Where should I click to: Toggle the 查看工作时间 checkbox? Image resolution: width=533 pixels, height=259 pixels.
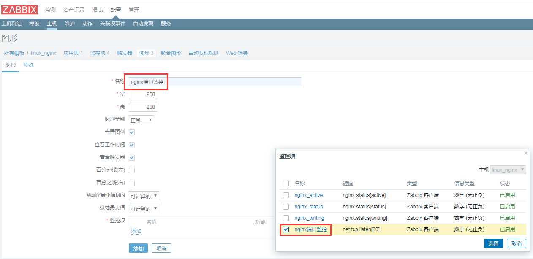click(x=132, y=145)
